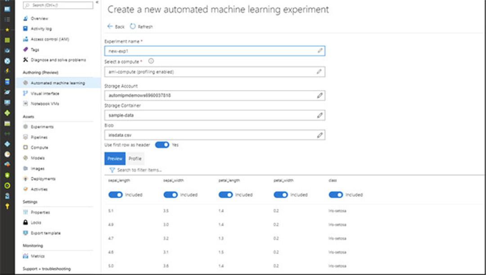
Task: Click petal_length value 1.3 cell
Action: [221, 239]
